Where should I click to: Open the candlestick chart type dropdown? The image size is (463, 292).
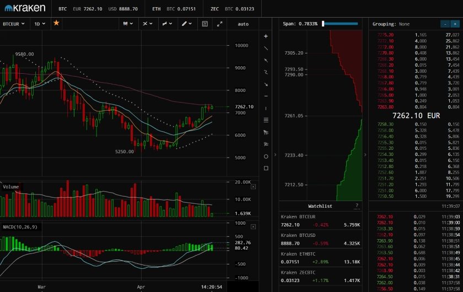coord(128,24)
